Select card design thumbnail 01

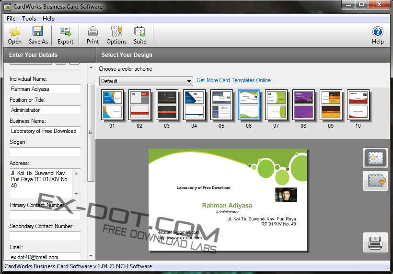[112, 105]
